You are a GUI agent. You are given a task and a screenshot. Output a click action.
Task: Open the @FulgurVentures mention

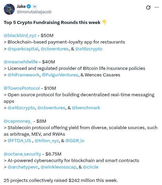[x=60, y=75]
